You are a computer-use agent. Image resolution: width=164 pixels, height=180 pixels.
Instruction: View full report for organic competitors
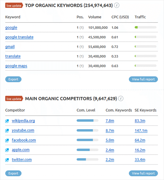(143, 173)
